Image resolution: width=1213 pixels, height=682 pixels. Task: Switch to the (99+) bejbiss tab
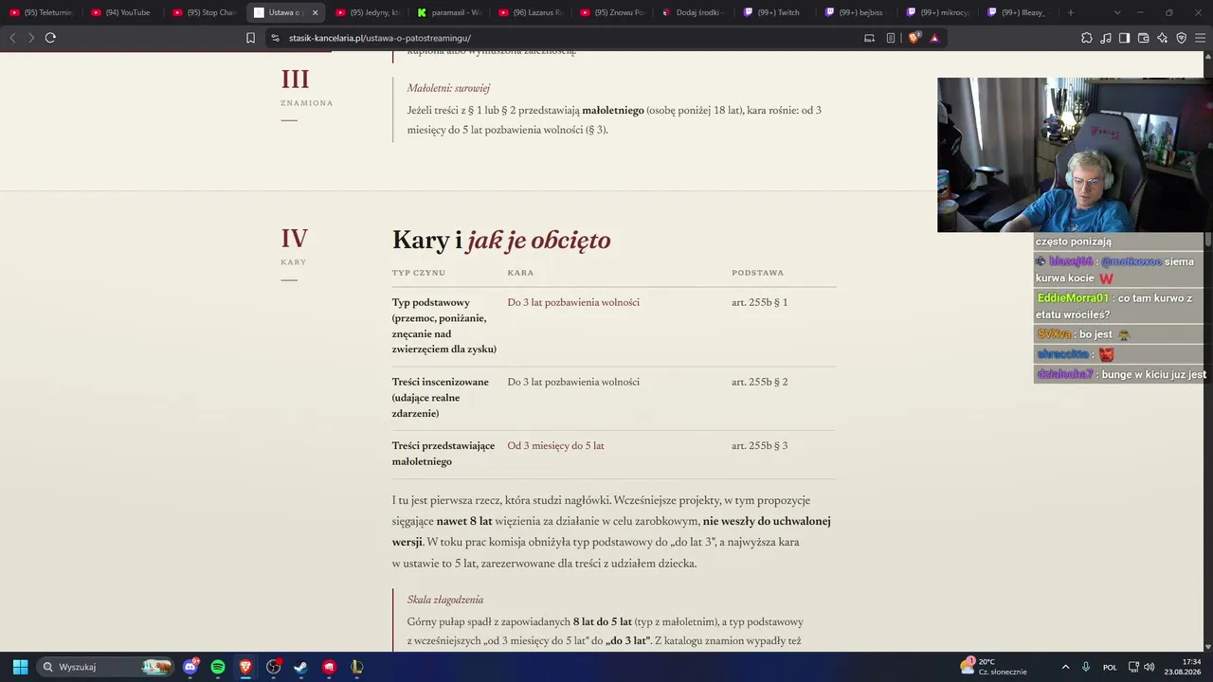pos(857,12)
